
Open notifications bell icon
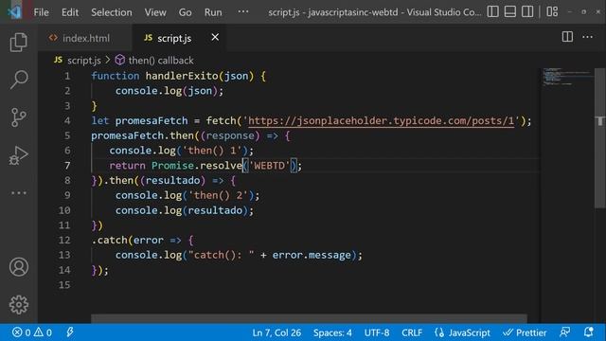[x=588, y=332]
